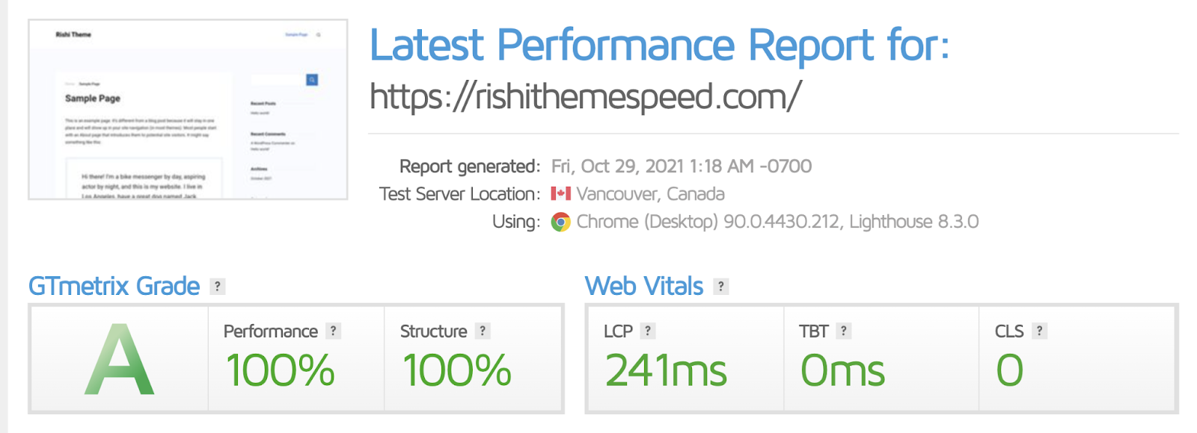This screenshot has width=1197, height=433.
Task: Click help icon beside GTmetrix Grade
Action: point(218,286)
